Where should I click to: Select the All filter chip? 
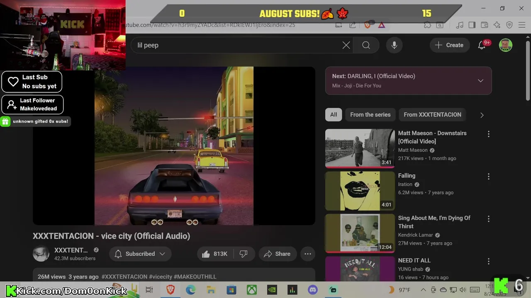(x=334, y=115)
